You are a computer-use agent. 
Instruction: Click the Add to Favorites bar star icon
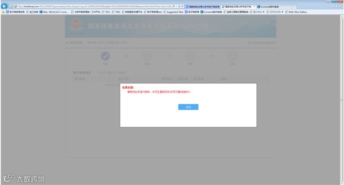[3, 12]
